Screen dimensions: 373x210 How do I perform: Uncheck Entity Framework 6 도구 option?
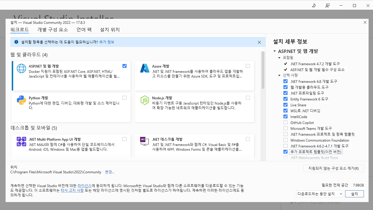(285, 99)
